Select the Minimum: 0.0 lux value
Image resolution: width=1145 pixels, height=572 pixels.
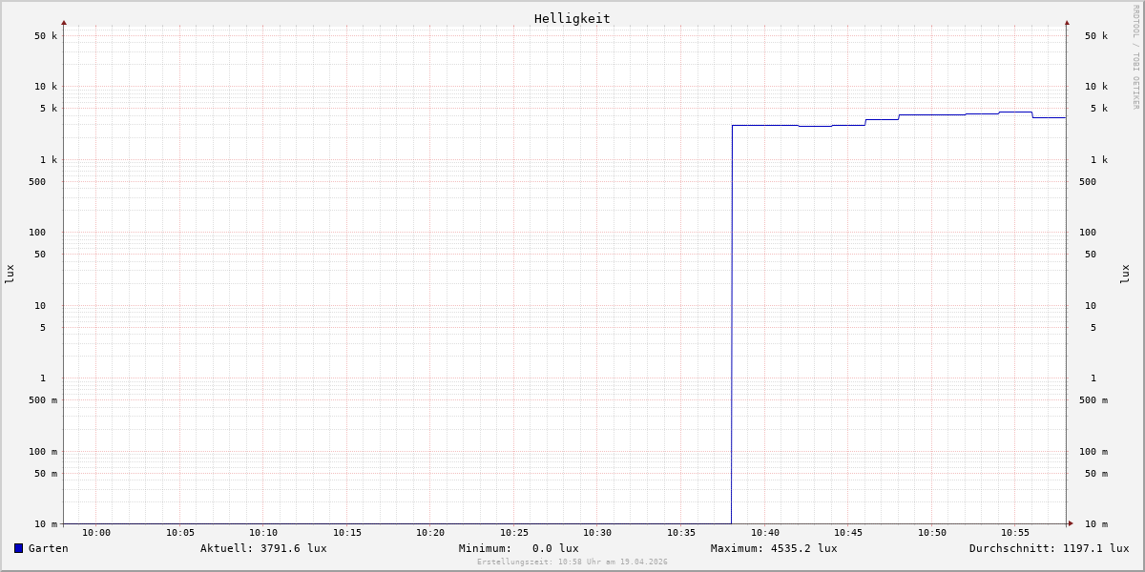[518, 548]
